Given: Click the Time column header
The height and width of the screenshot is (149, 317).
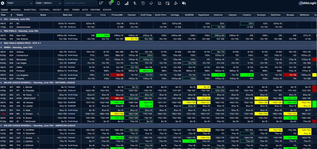Looking at the screenshot, I should (x=3, y=15).
